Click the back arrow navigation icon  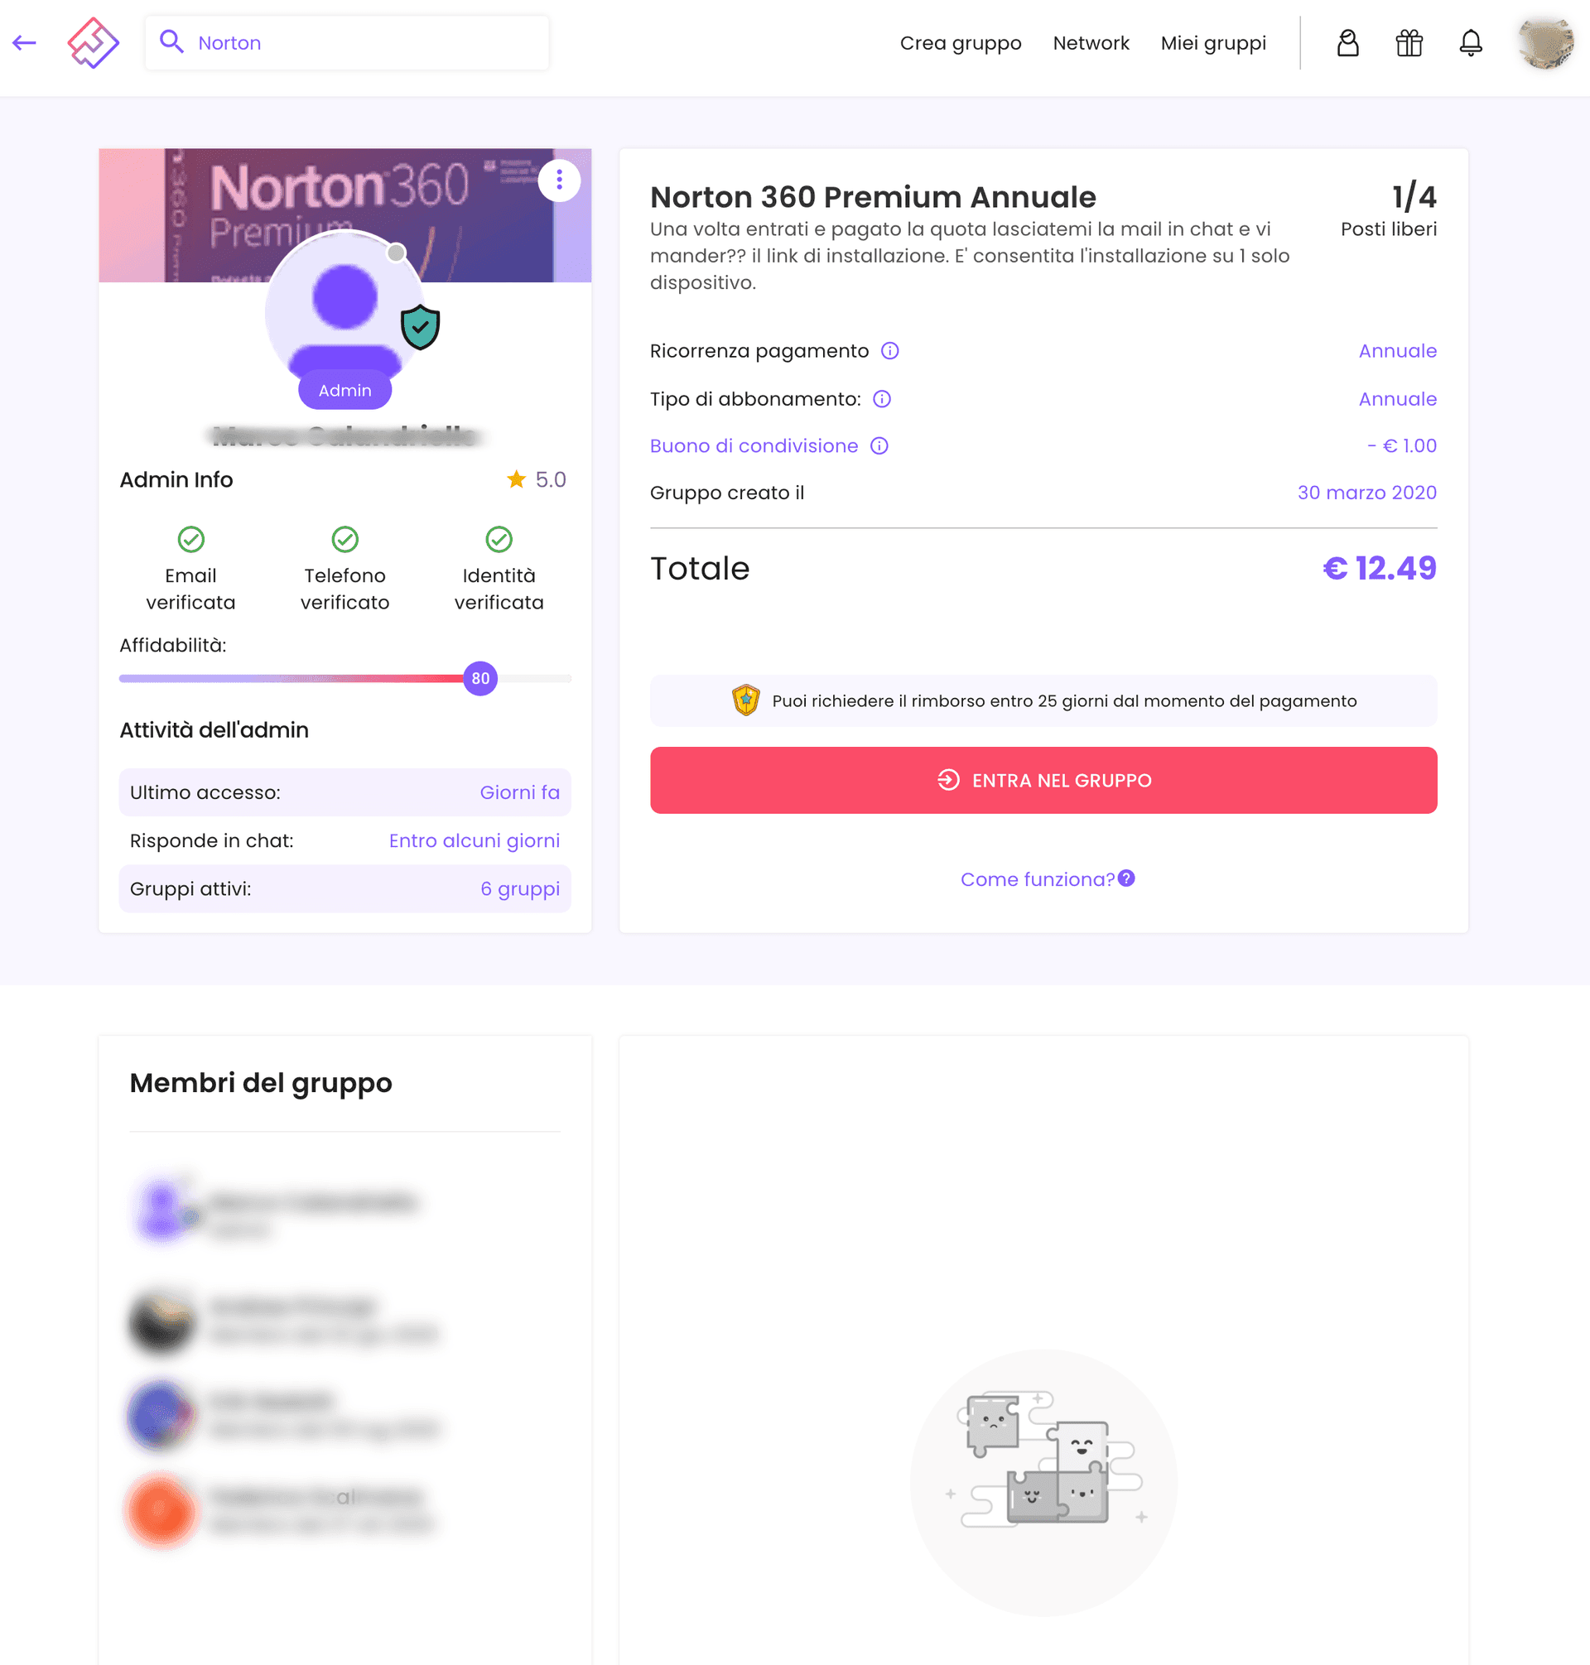(x=24, y=41)
